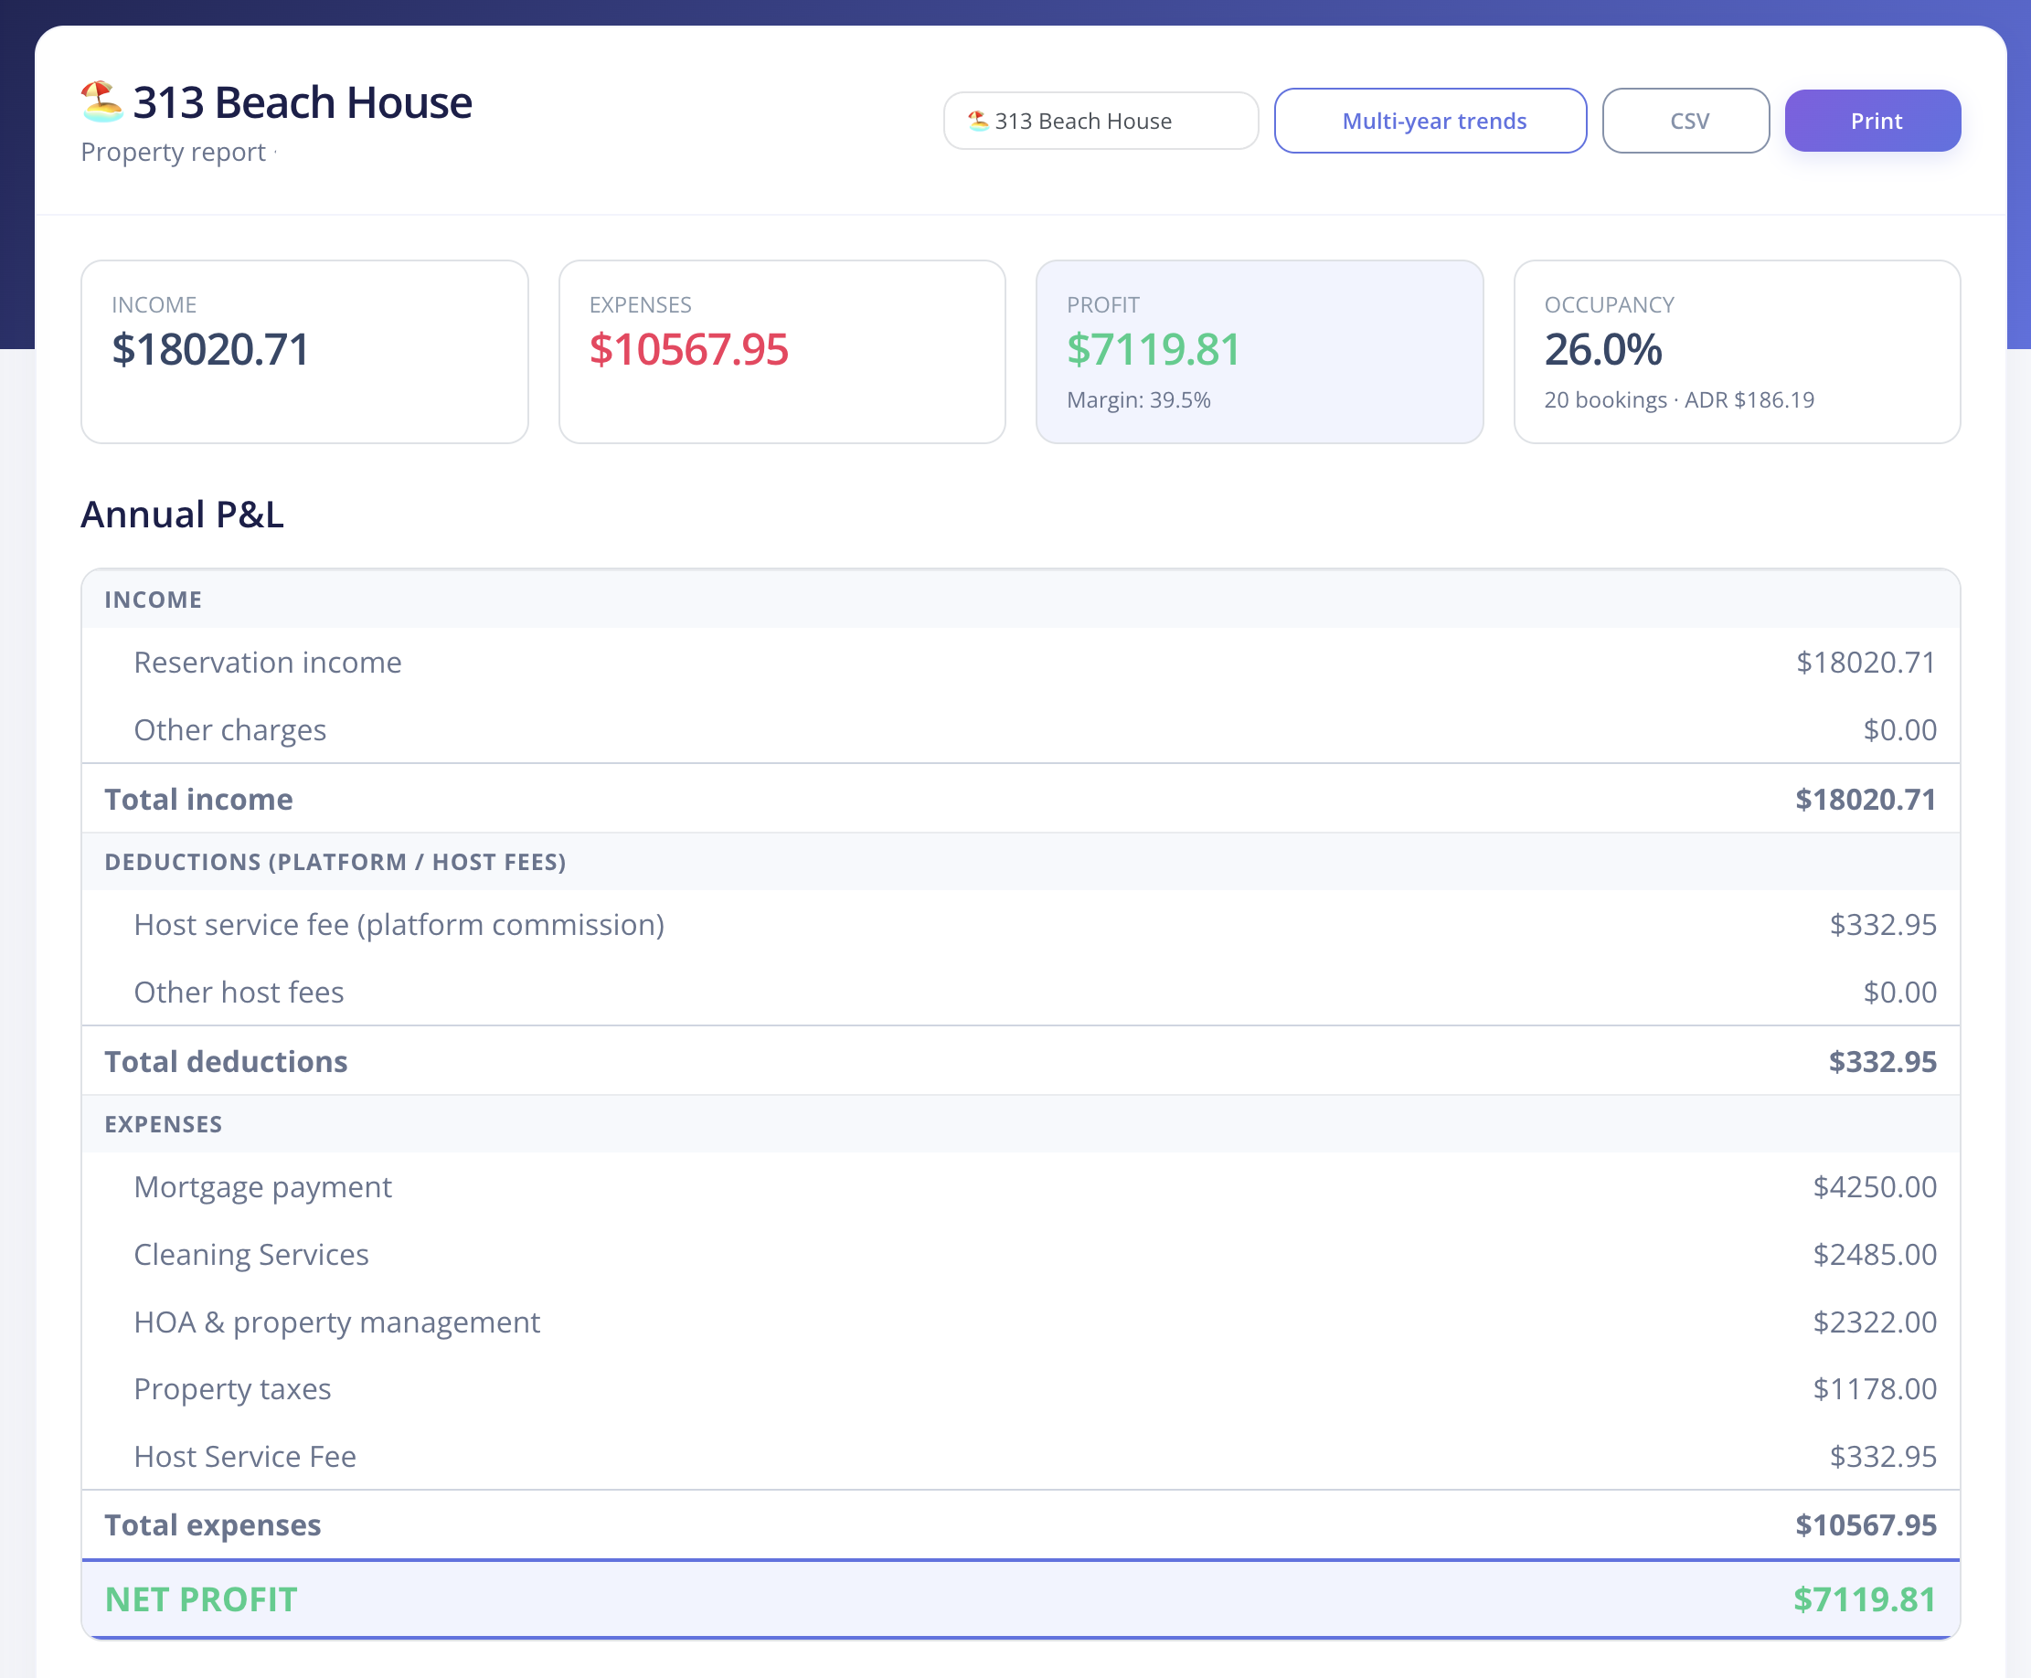Viewport: 2031px width, 1678px height.
Task: Click the NET PROFIT $7119.81 value
Action: 1865,1599
